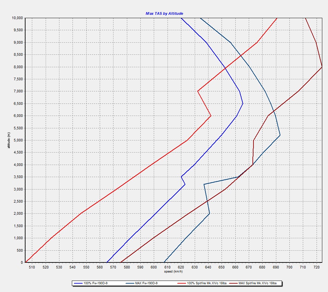This screenshot has height=292, width=328.
Task: Click the 720 speed tick label
Action: click(316, 267)
